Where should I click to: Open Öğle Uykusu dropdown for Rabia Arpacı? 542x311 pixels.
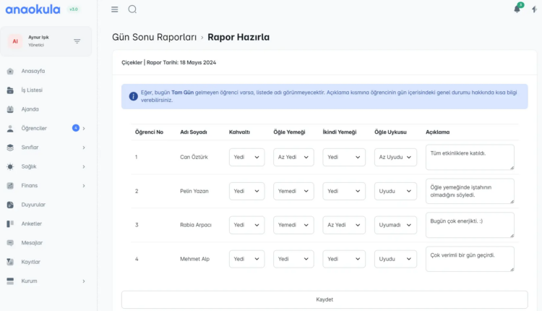coord(395,225)
